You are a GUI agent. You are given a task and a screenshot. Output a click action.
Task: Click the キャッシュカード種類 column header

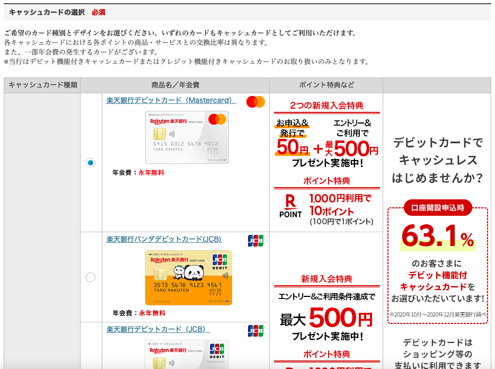[x=42, y=85]
